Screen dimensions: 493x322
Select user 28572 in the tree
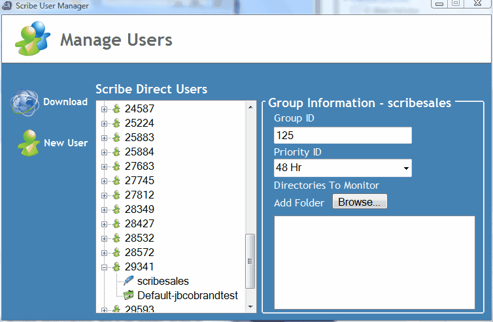(x=139, y=253)
